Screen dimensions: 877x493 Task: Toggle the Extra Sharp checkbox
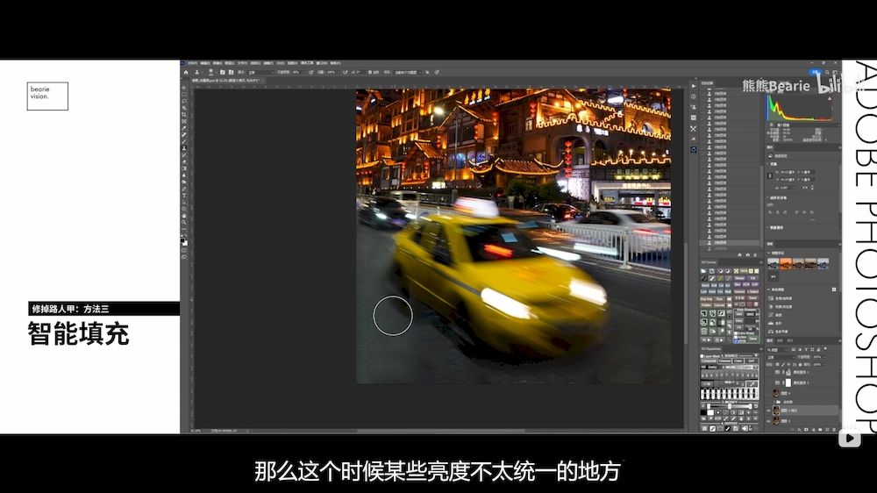pyautogui.click(x=736, y=333)
